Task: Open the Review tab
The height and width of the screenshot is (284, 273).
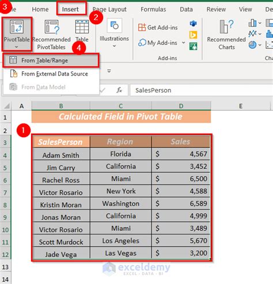Action: (x=216, y=9)
